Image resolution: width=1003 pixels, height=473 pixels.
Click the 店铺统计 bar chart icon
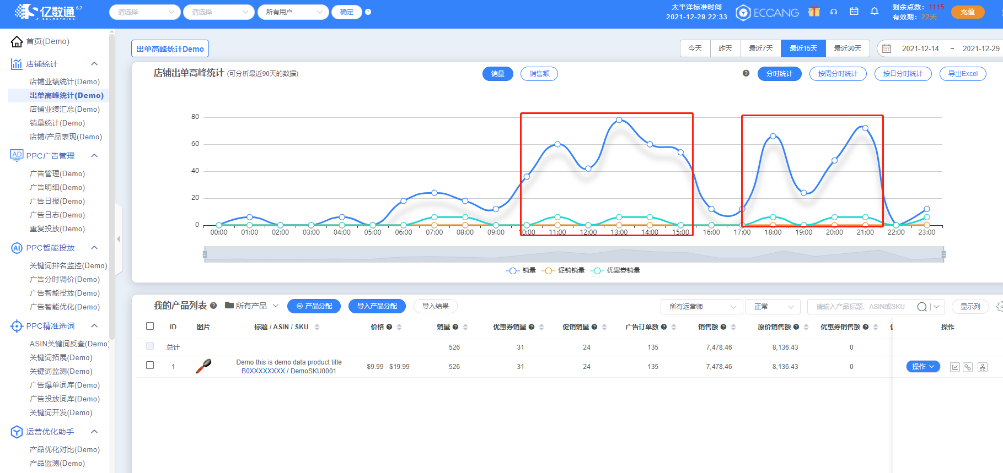(17, 64)
